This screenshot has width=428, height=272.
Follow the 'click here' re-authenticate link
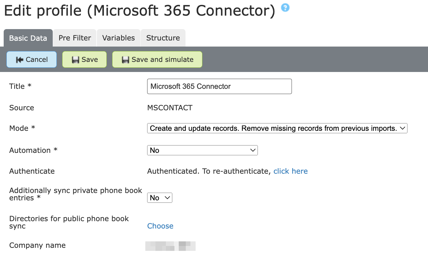[291, 171]
